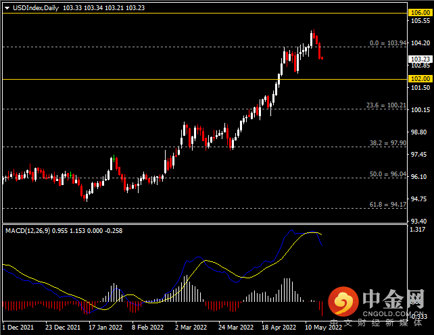The height and width of the screenshot is (335, 434).
Task: Select the MACD values 0.955 1.153 0.000 -0.258
Action: tap(87, 231)
